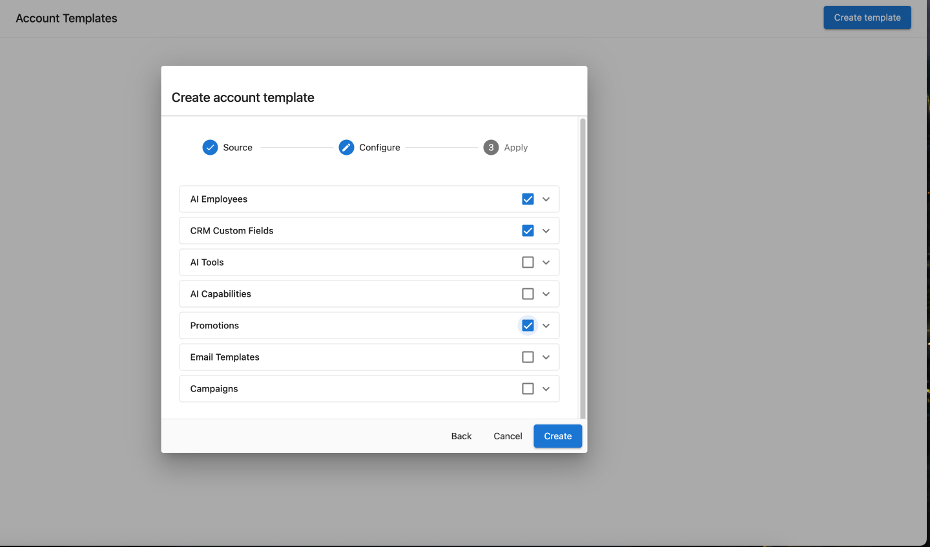Screen dimensions: 930x547
Task: Click the Email Templates label
Action: (225, 357)
